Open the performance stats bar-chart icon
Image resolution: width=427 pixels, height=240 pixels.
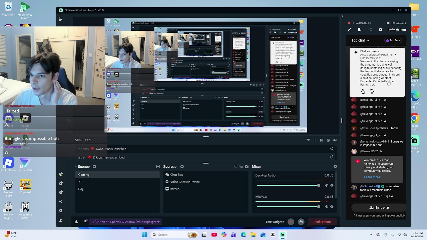(76, 222)
